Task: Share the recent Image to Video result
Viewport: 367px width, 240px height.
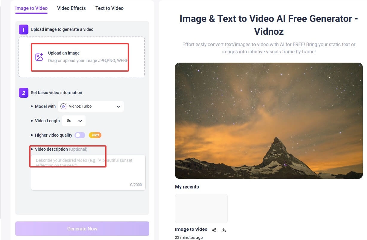Action: (x=214, y=230)
